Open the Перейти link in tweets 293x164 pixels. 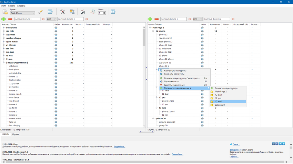[234, 156]
